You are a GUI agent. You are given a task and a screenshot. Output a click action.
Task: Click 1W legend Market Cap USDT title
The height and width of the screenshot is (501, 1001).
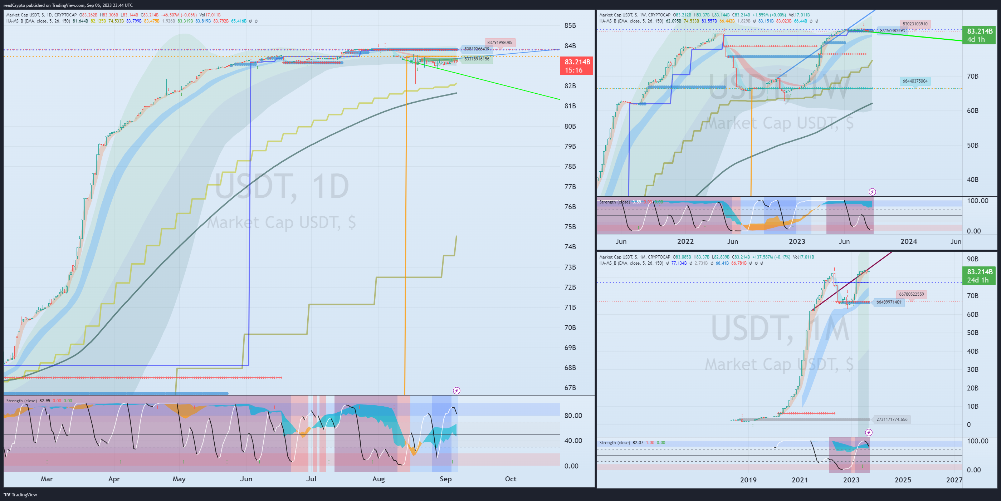click(x=635, y=15)
